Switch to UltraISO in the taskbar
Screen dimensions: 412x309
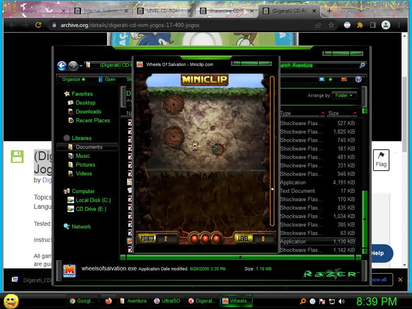point(167,301)
